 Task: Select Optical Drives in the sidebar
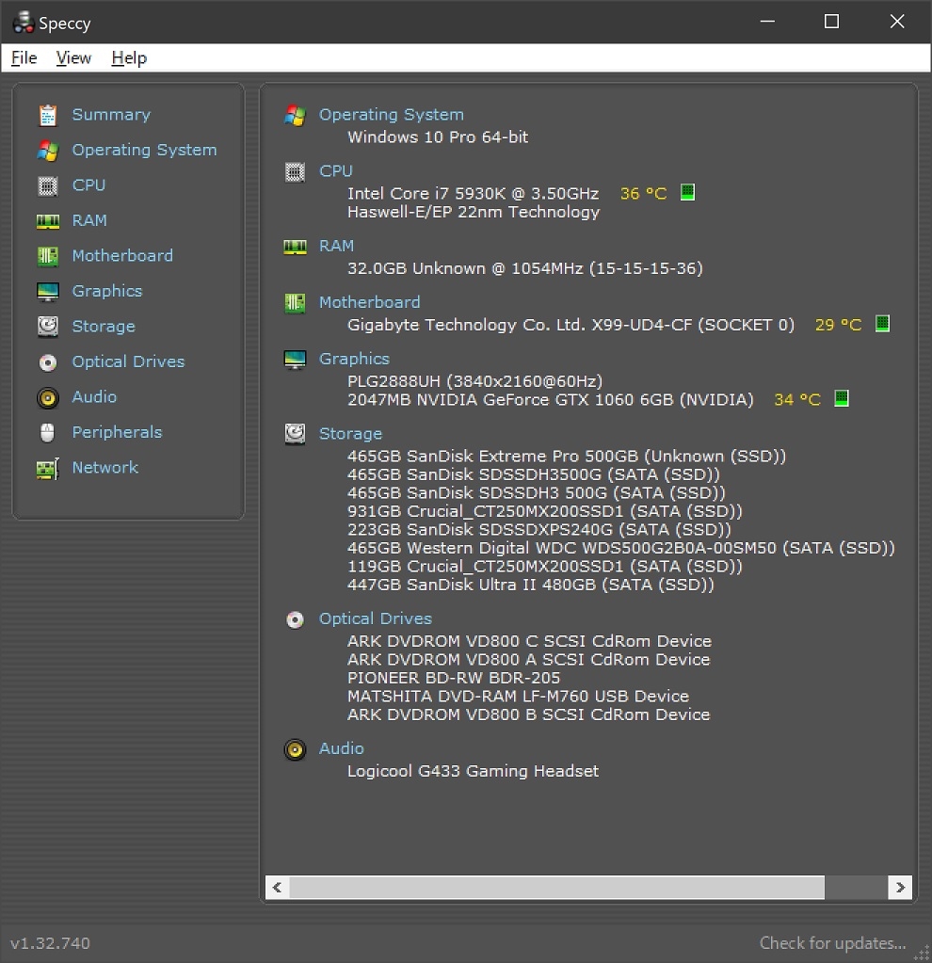pos(128,361)
